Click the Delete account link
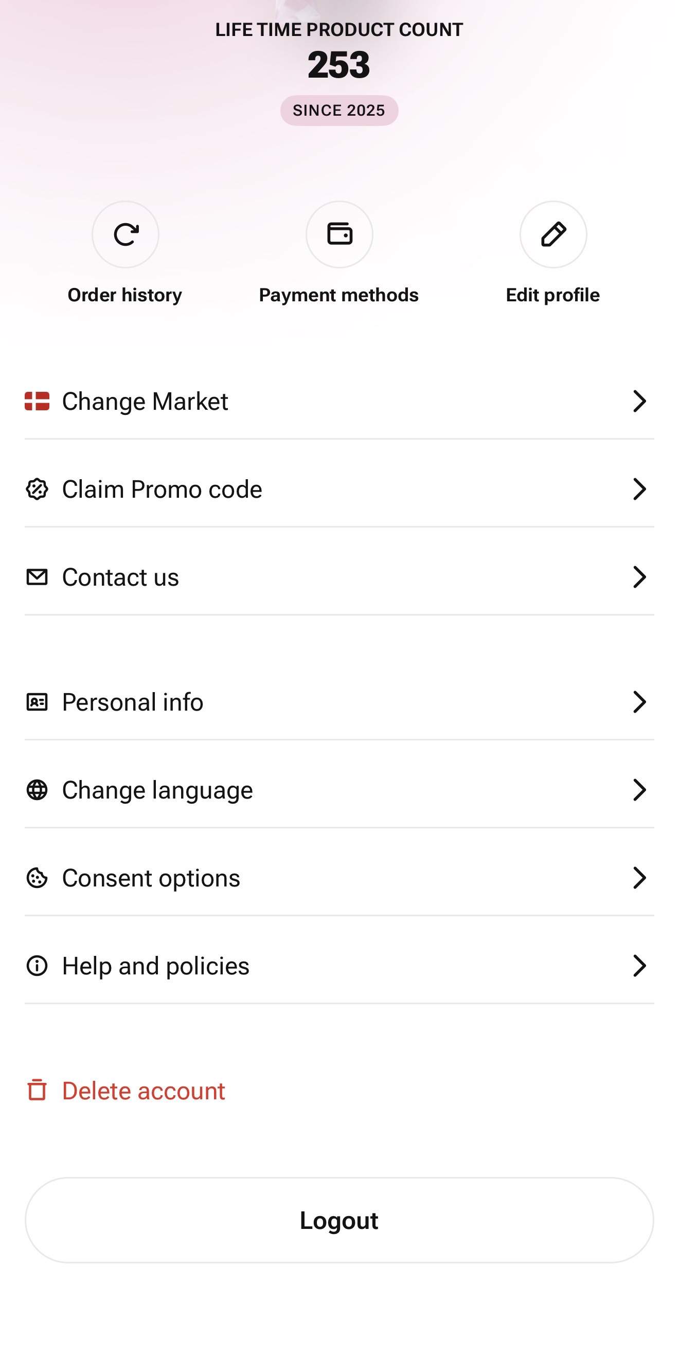The width and height of the screenshot is (679, 1359). (x=144, y=1091)
